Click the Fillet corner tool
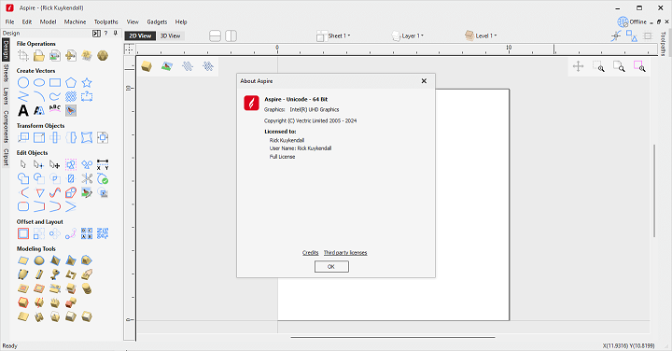The height and width of the screenshot is (351, 672). 23,192
